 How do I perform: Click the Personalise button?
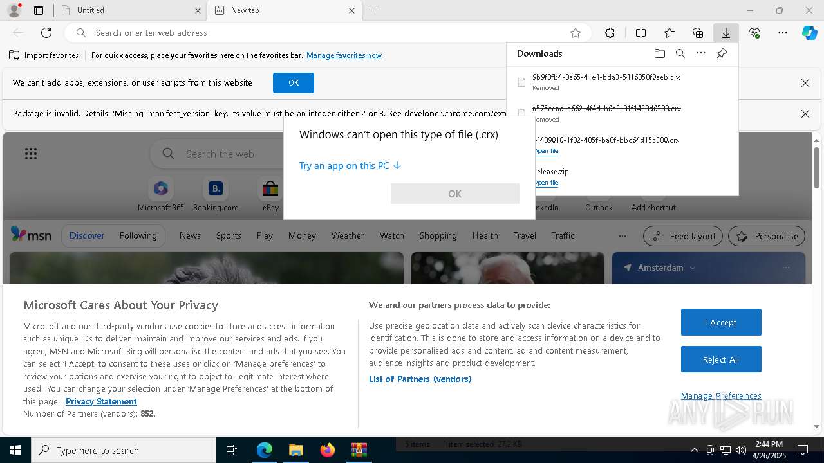pos(767,236)
